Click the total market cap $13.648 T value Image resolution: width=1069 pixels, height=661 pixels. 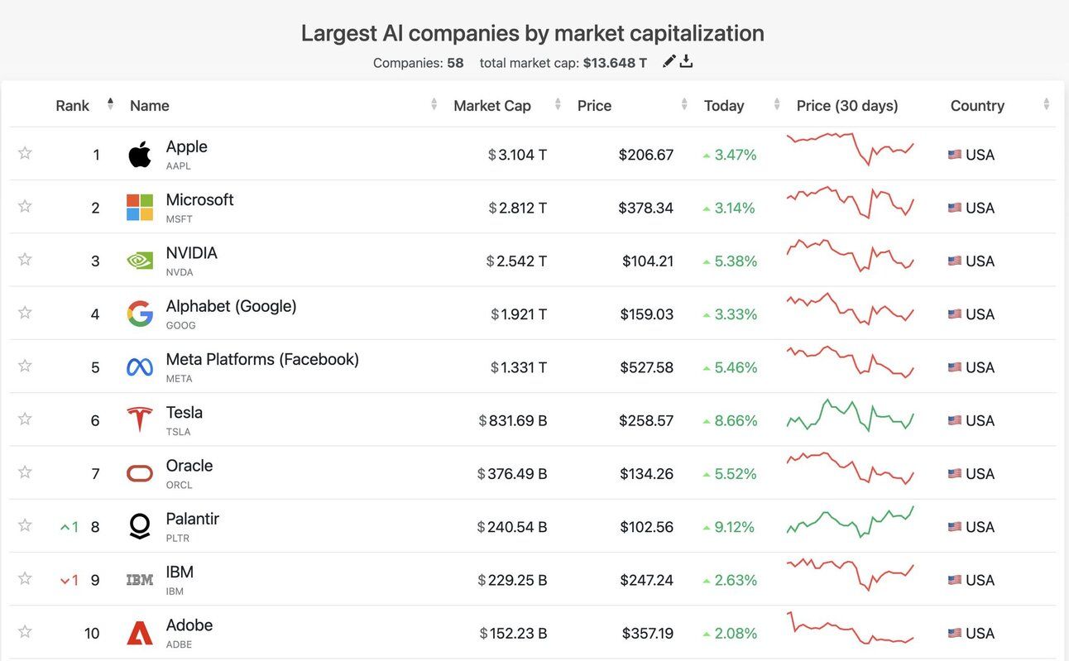point(615,63)
